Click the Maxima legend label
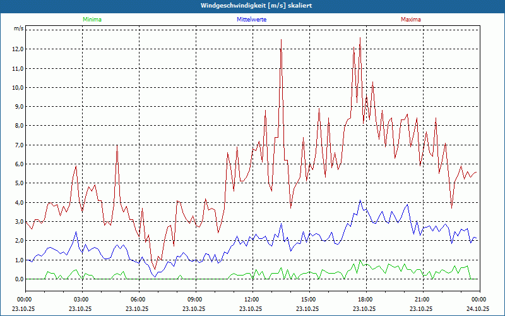Screen dimensions: 505x316 coord(411,20)
